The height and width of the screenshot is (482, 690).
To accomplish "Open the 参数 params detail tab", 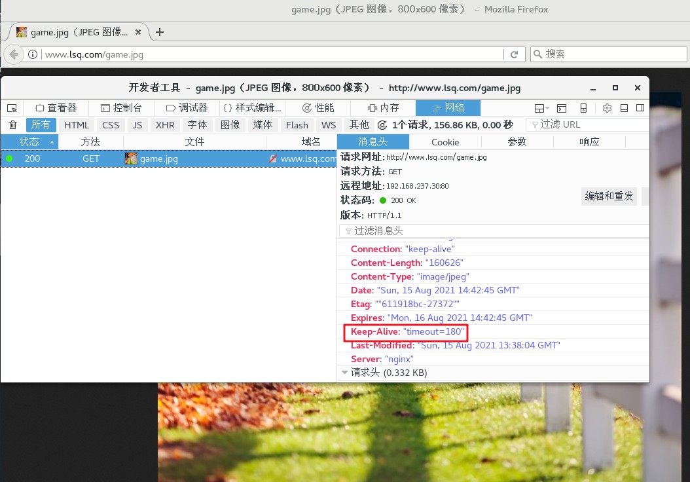I will [x=517, y=141].
